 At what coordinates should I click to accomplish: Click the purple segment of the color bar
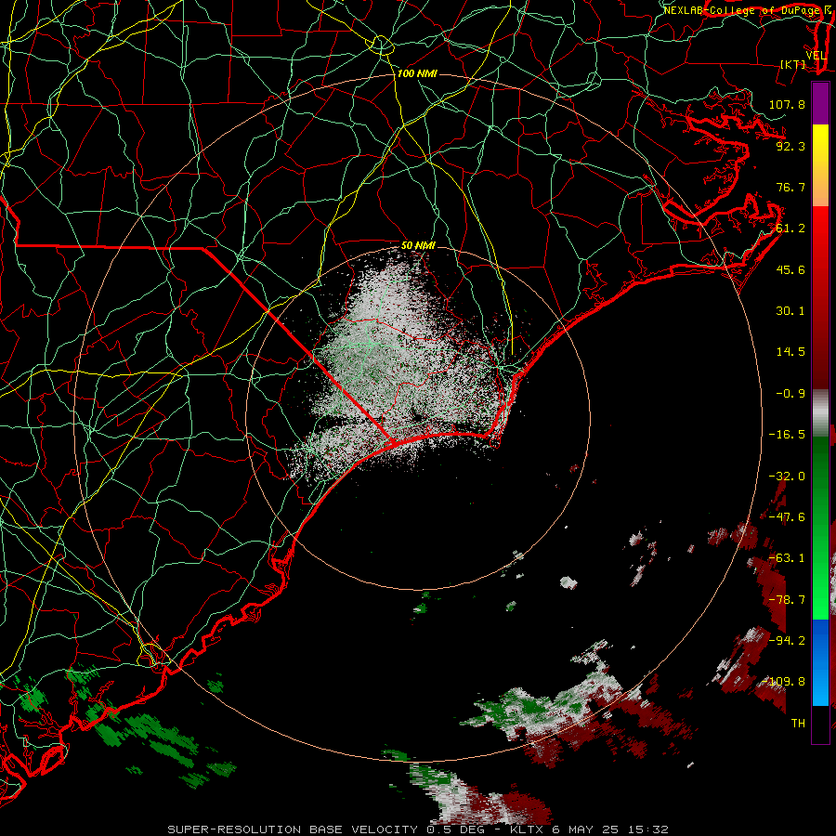[x=820, y=103]
